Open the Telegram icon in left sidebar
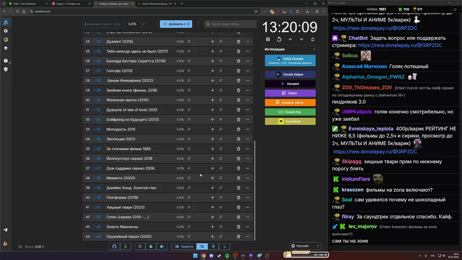The image size is (462, 260). [x=6, y=230]
